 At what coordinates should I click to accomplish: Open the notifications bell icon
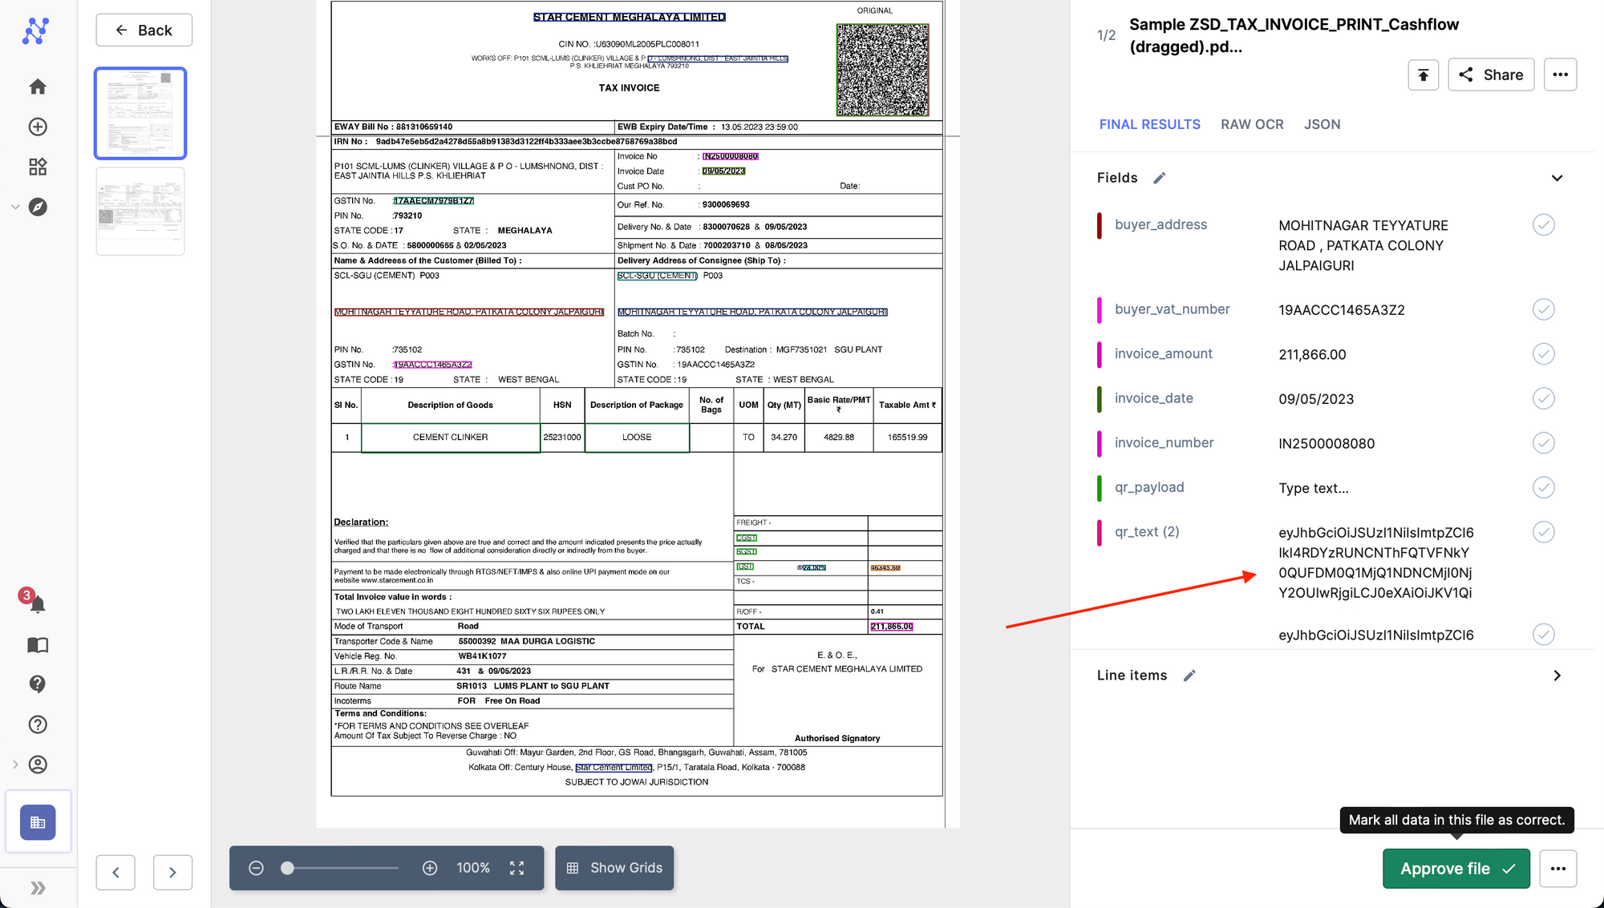coord(37,604)
